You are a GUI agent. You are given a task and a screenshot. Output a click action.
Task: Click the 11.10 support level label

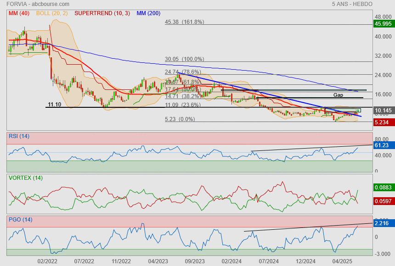coord(54,104)
